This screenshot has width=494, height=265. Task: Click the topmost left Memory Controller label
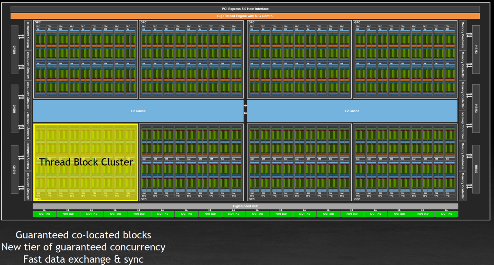(x=28, y=35)
